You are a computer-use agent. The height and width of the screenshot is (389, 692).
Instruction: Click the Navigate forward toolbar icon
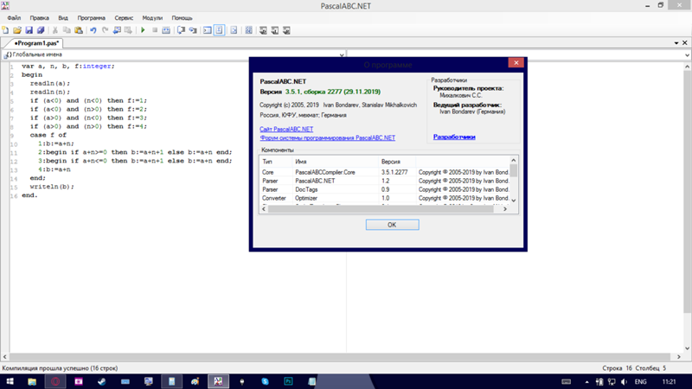(128, 30)
